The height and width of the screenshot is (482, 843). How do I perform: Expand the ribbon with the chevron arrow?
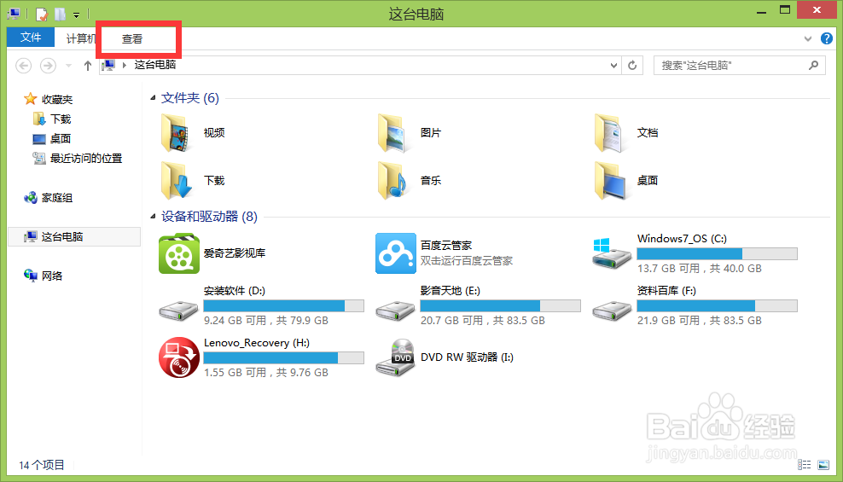click(807, 38)
